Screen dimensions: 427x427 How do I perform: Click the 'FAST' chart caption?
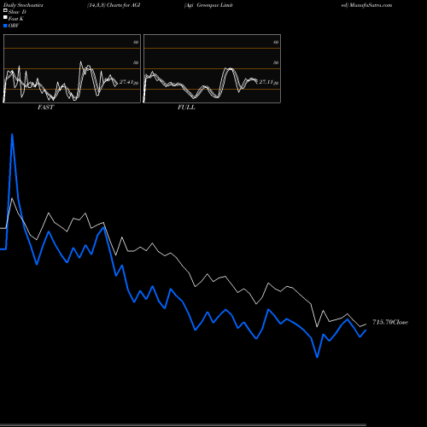(45, 107)
